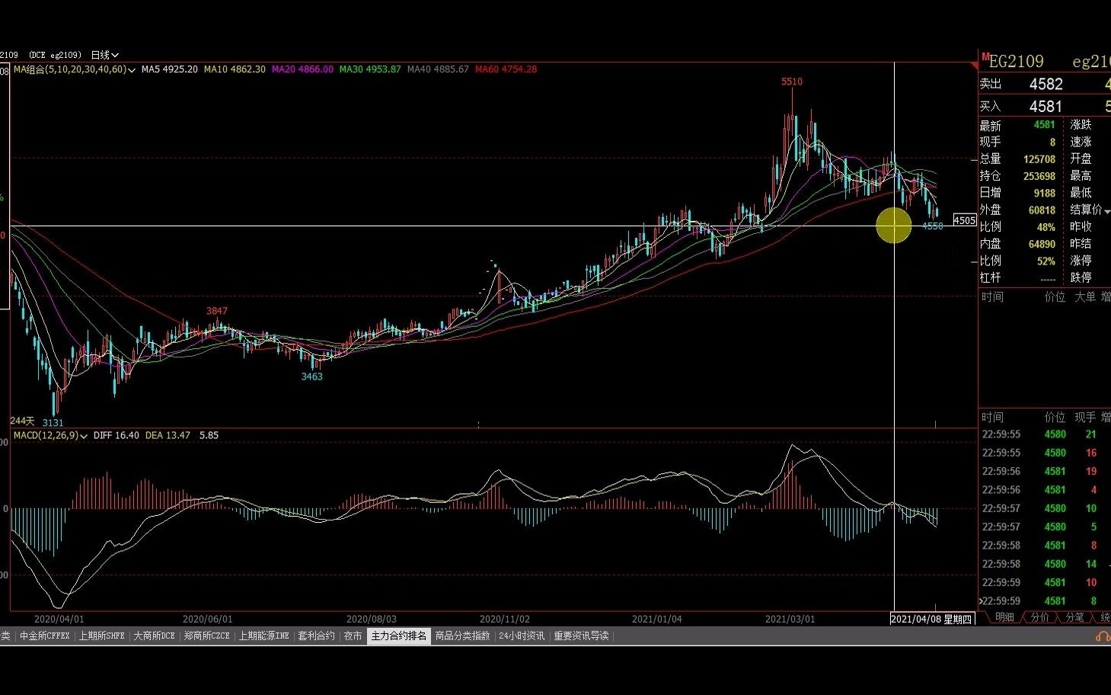Click the 3131 low price label
The width and height of the screenshot is (1111, 695).
tap(53, 423)
